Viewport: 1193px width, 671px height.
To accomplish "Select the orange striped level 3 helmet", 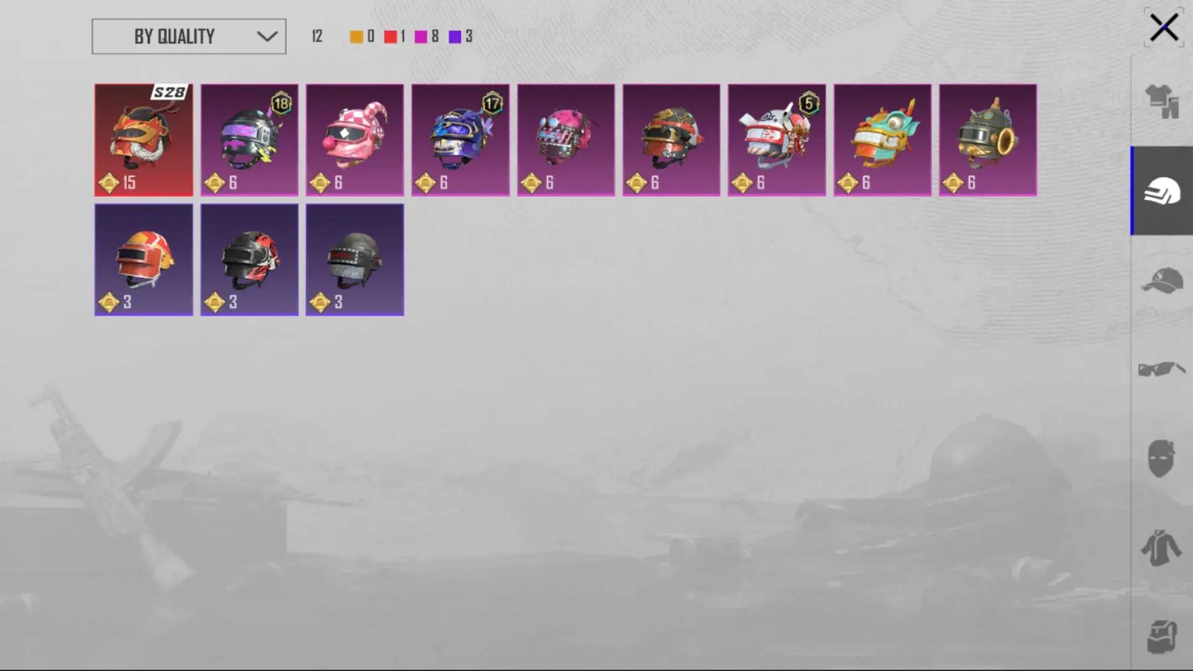I will click(144, 260).
